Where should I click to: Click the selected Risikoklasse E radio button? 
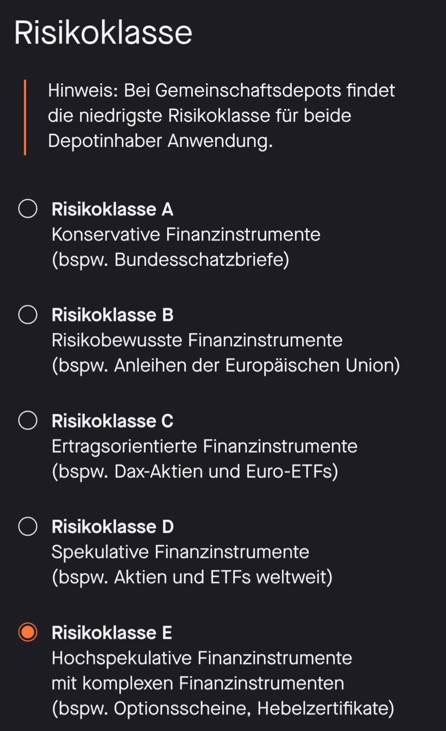28,632
